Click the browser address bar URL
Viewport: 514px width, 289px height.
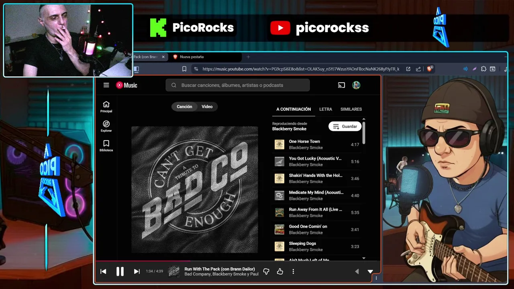pos(301,69)
